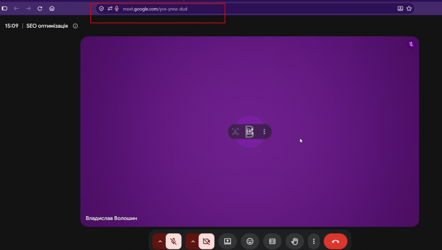
Task: Toggle the browser sidebar panel icon
Action: [5, 9]
